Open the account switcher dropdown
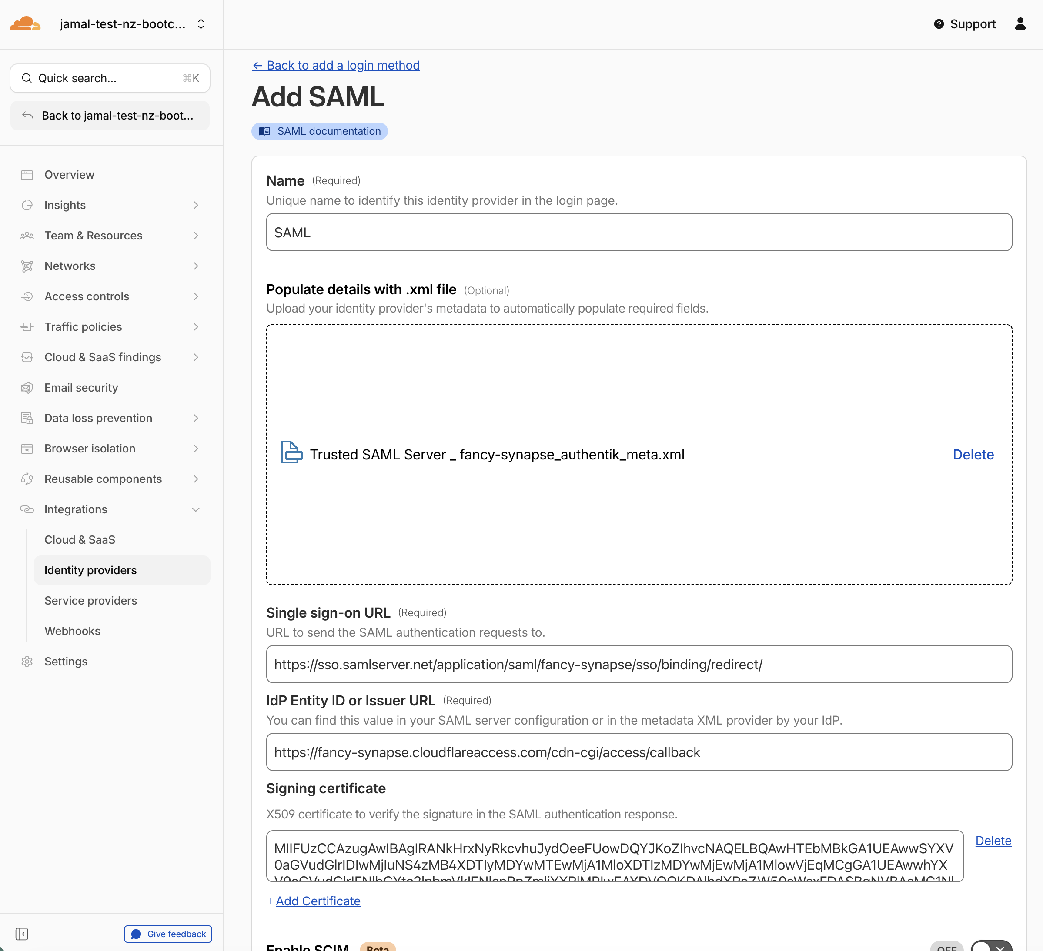 point(201,24)
